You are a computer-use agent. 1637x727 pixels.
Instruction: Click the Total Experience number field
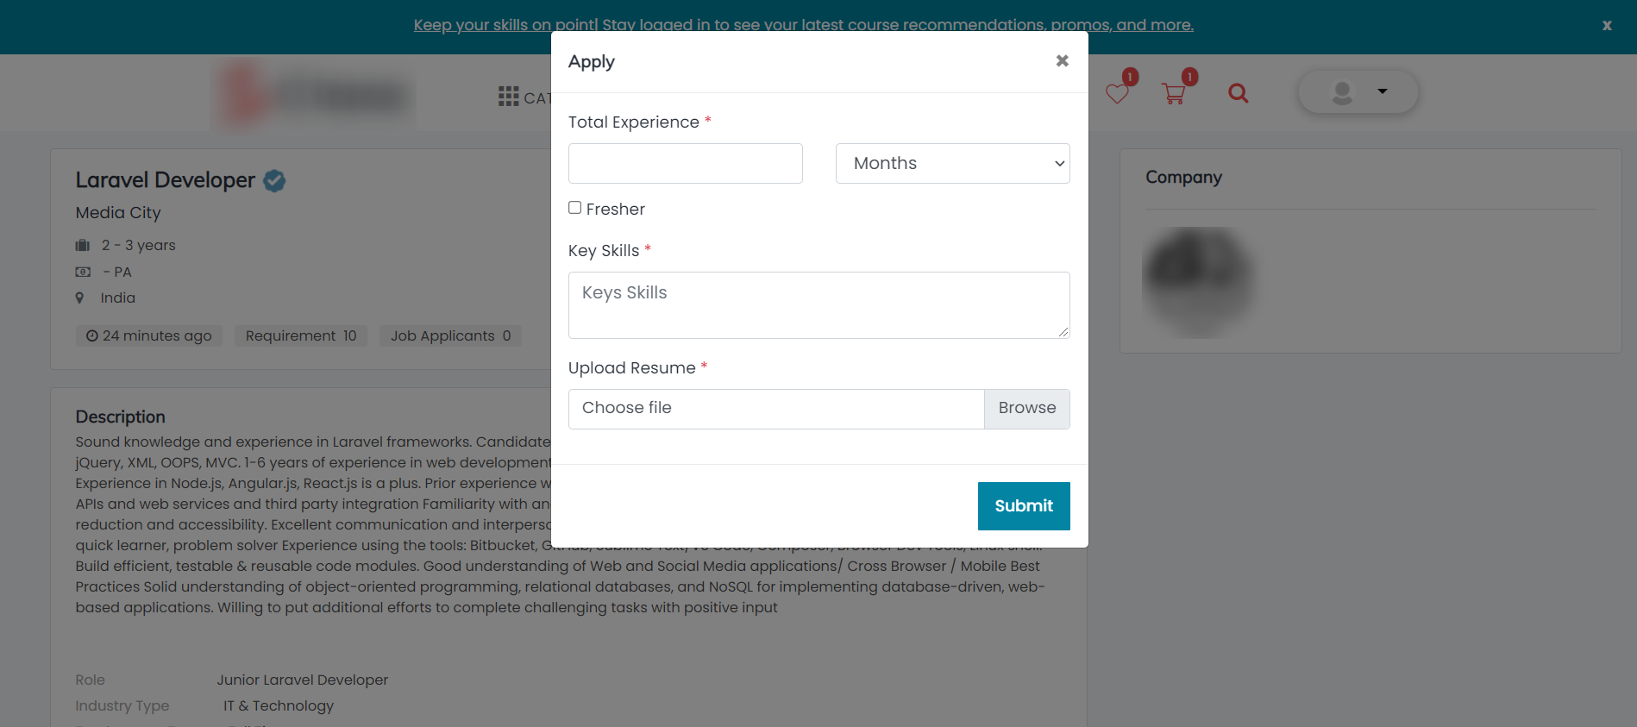(x=685, y=164)
